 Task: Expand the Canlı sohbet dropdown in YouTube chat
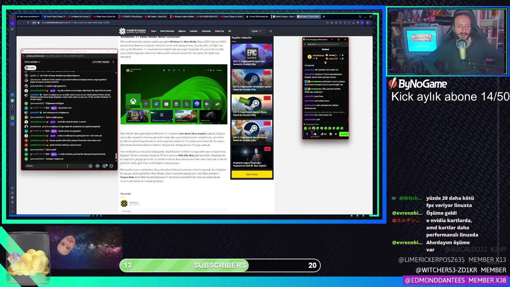pos(32,62)
